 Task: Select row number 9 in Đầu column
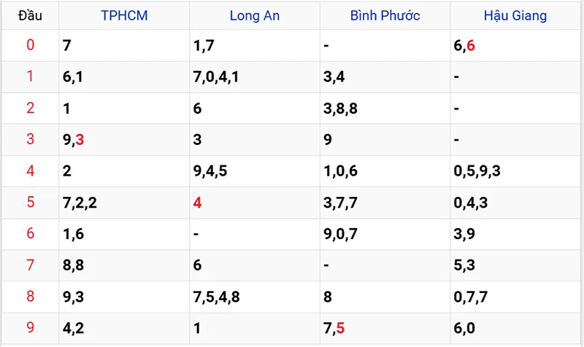pyautogui.click(x=30, y=328)
